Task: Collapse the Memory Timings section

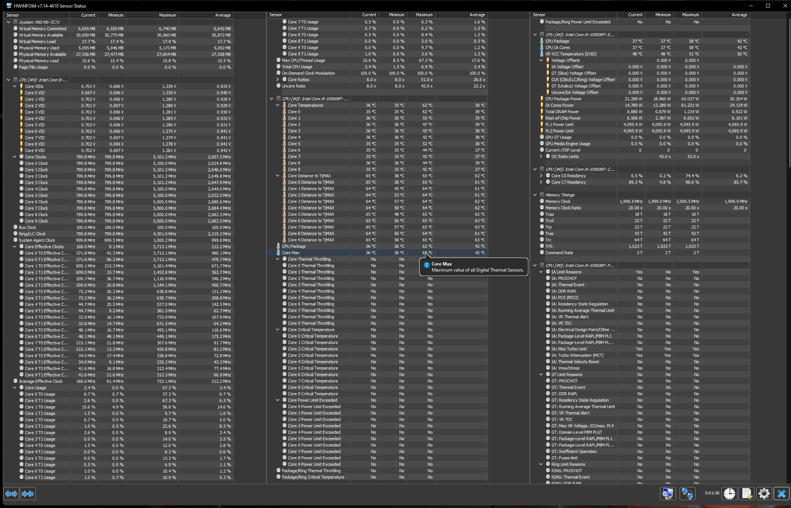Action: [535, 195]
